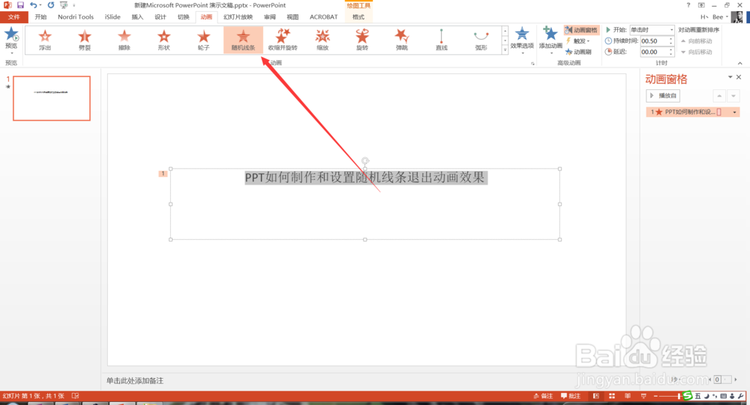The height and width of the screenshot is (405, 750).
Task: Switch to the 开始 Home tab
Action: click(x=40, y=17)
